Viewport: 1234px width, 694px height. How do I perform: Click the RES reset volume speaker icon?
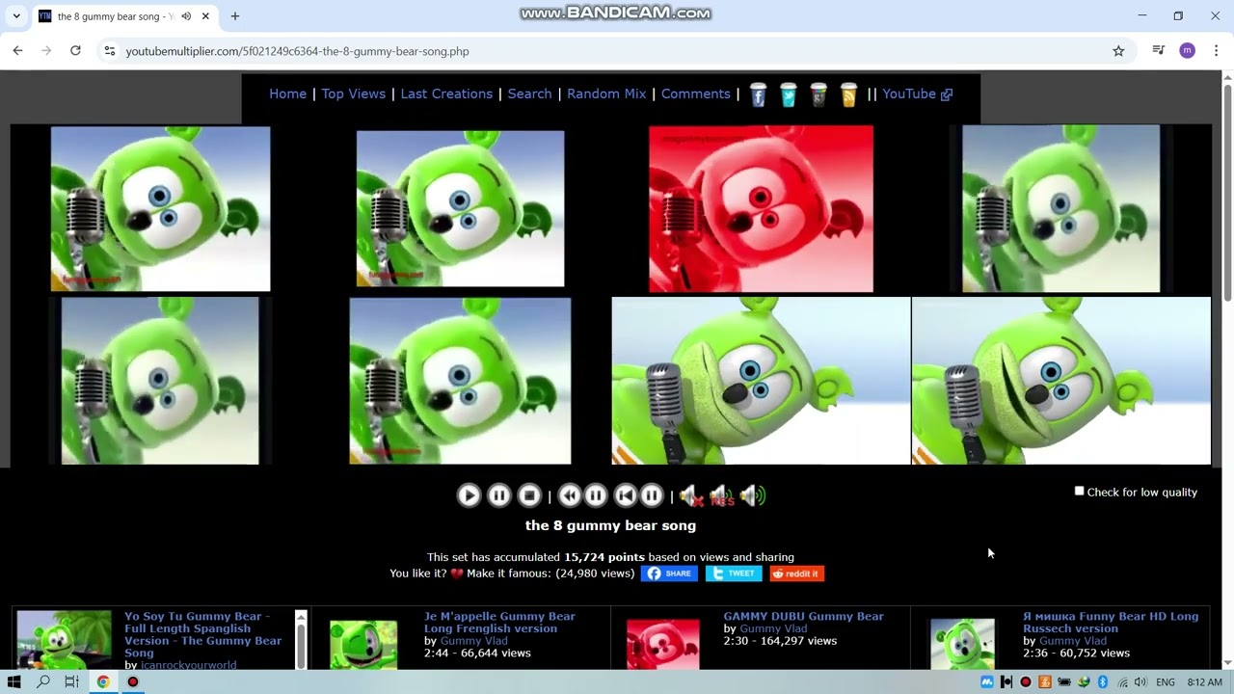pos(721,496)
